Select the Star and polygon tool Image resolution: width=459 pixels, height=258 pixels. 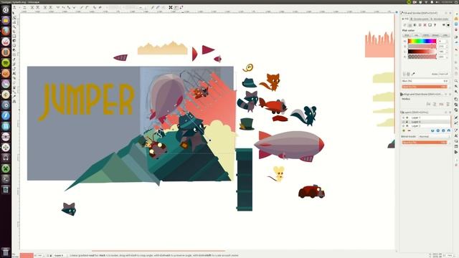pos(14,50)
